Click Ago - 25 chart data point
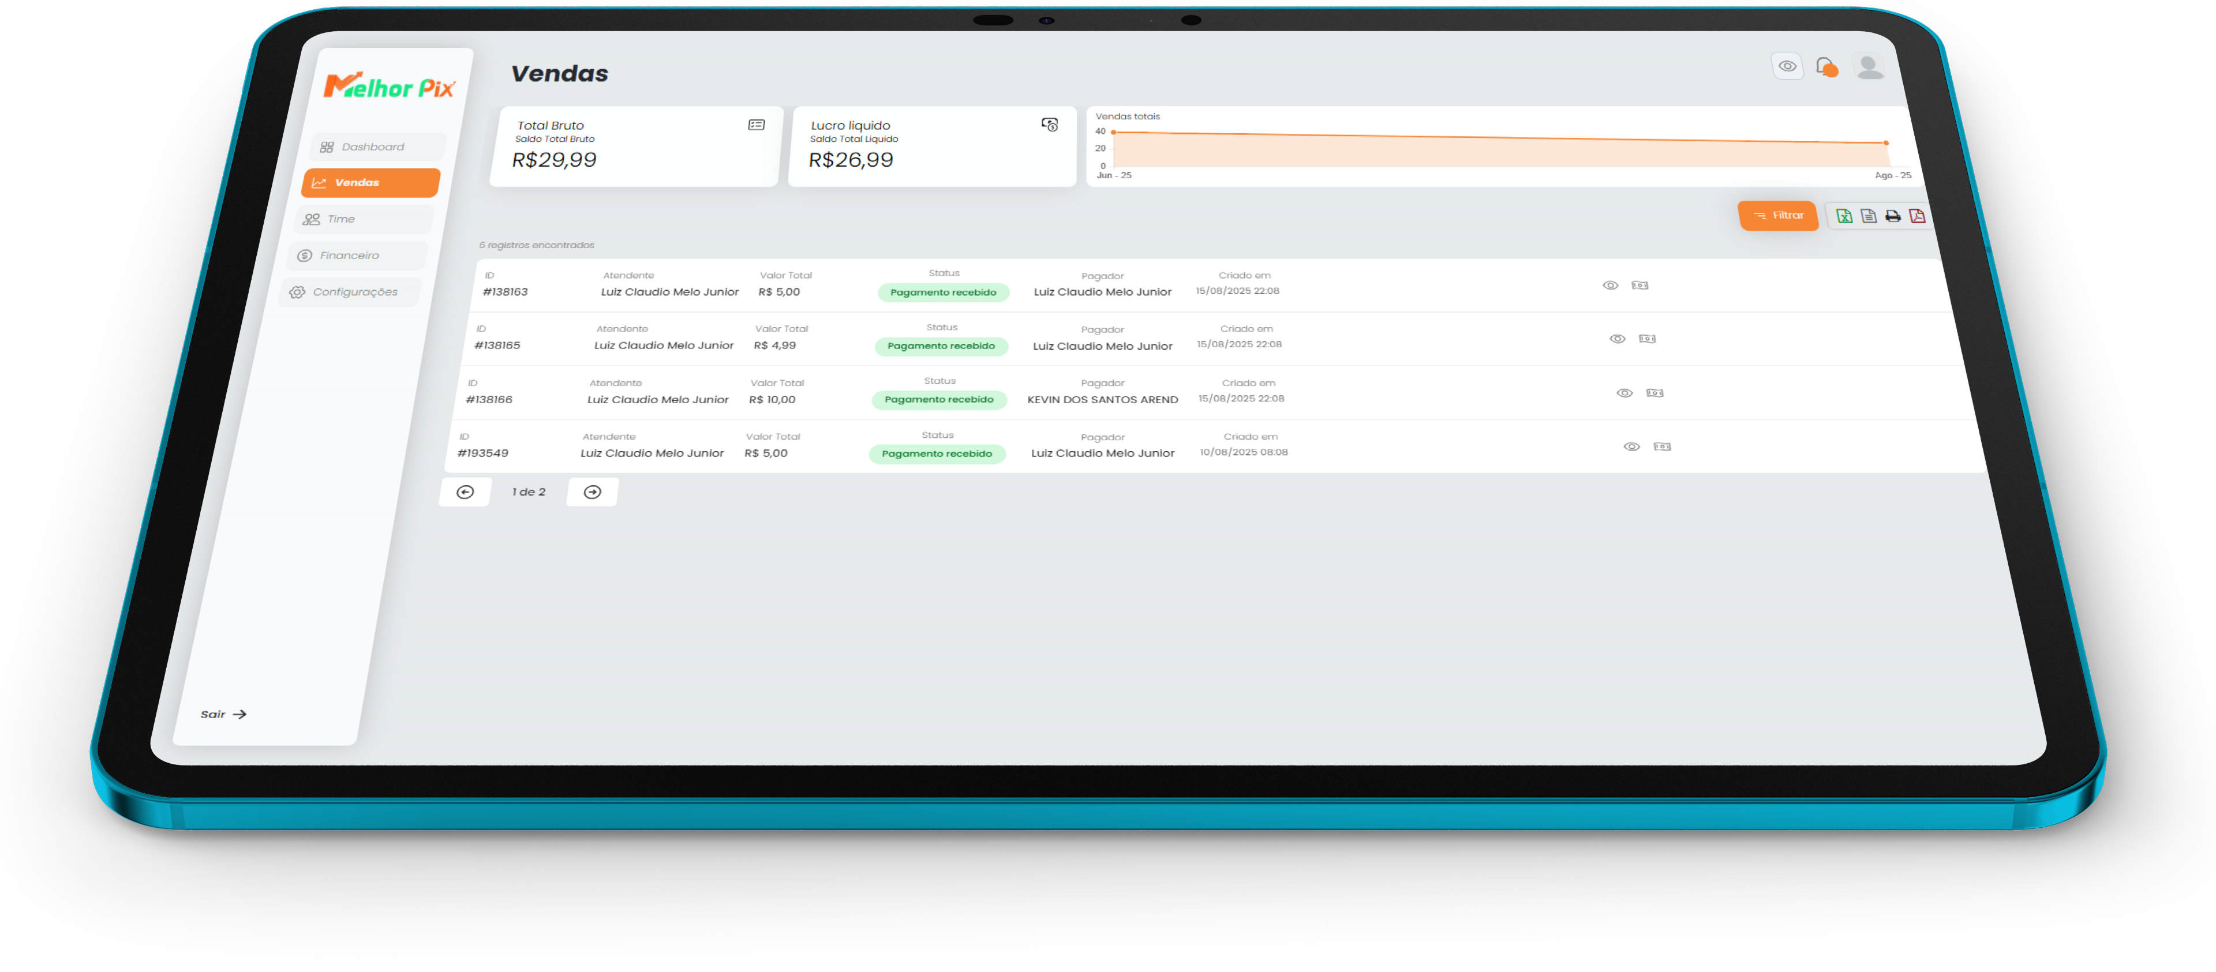The height and width of the screenshot is (972, 2216). (x=1886, y=143)
